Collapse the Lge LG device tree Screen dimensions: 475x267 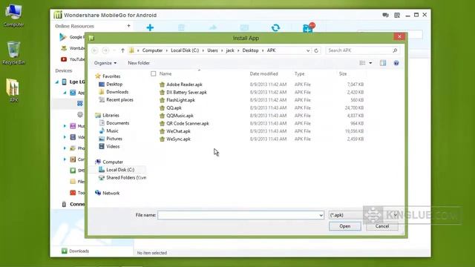(x=57, y=82)
